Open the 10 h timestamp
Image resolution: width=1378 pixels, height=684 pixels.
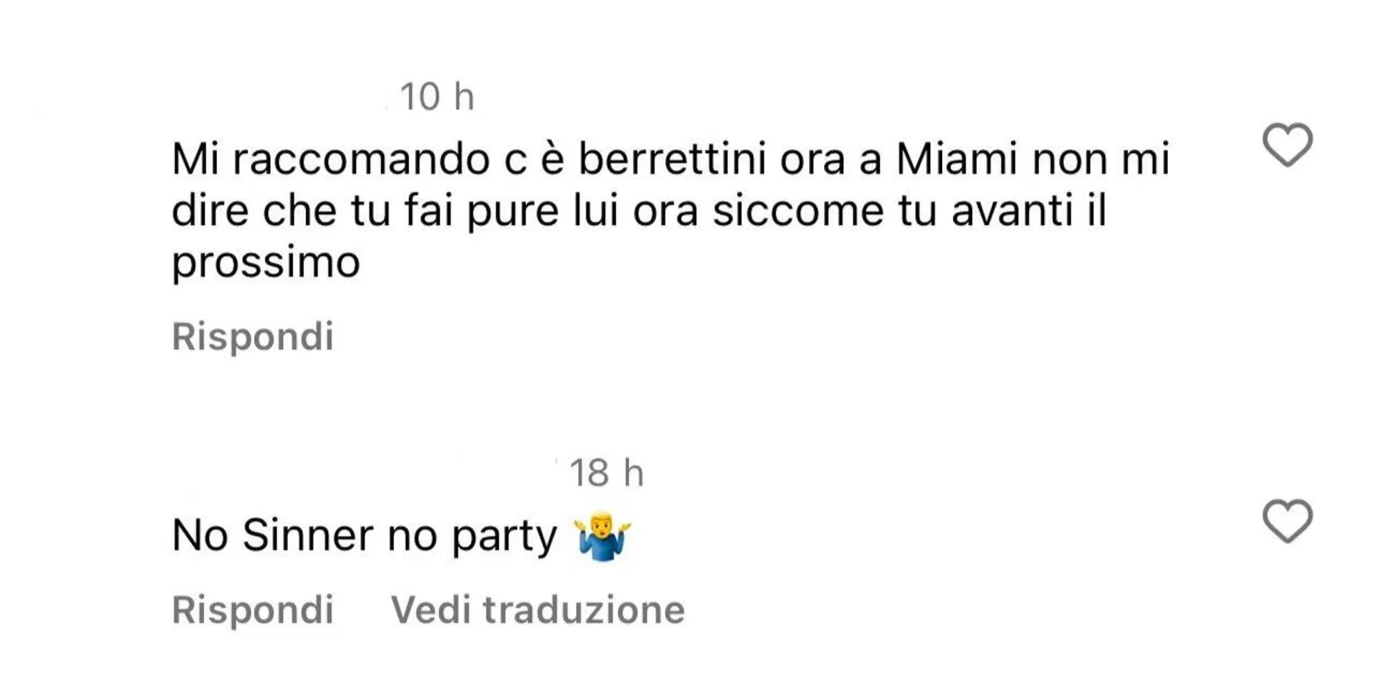point(439,98)
